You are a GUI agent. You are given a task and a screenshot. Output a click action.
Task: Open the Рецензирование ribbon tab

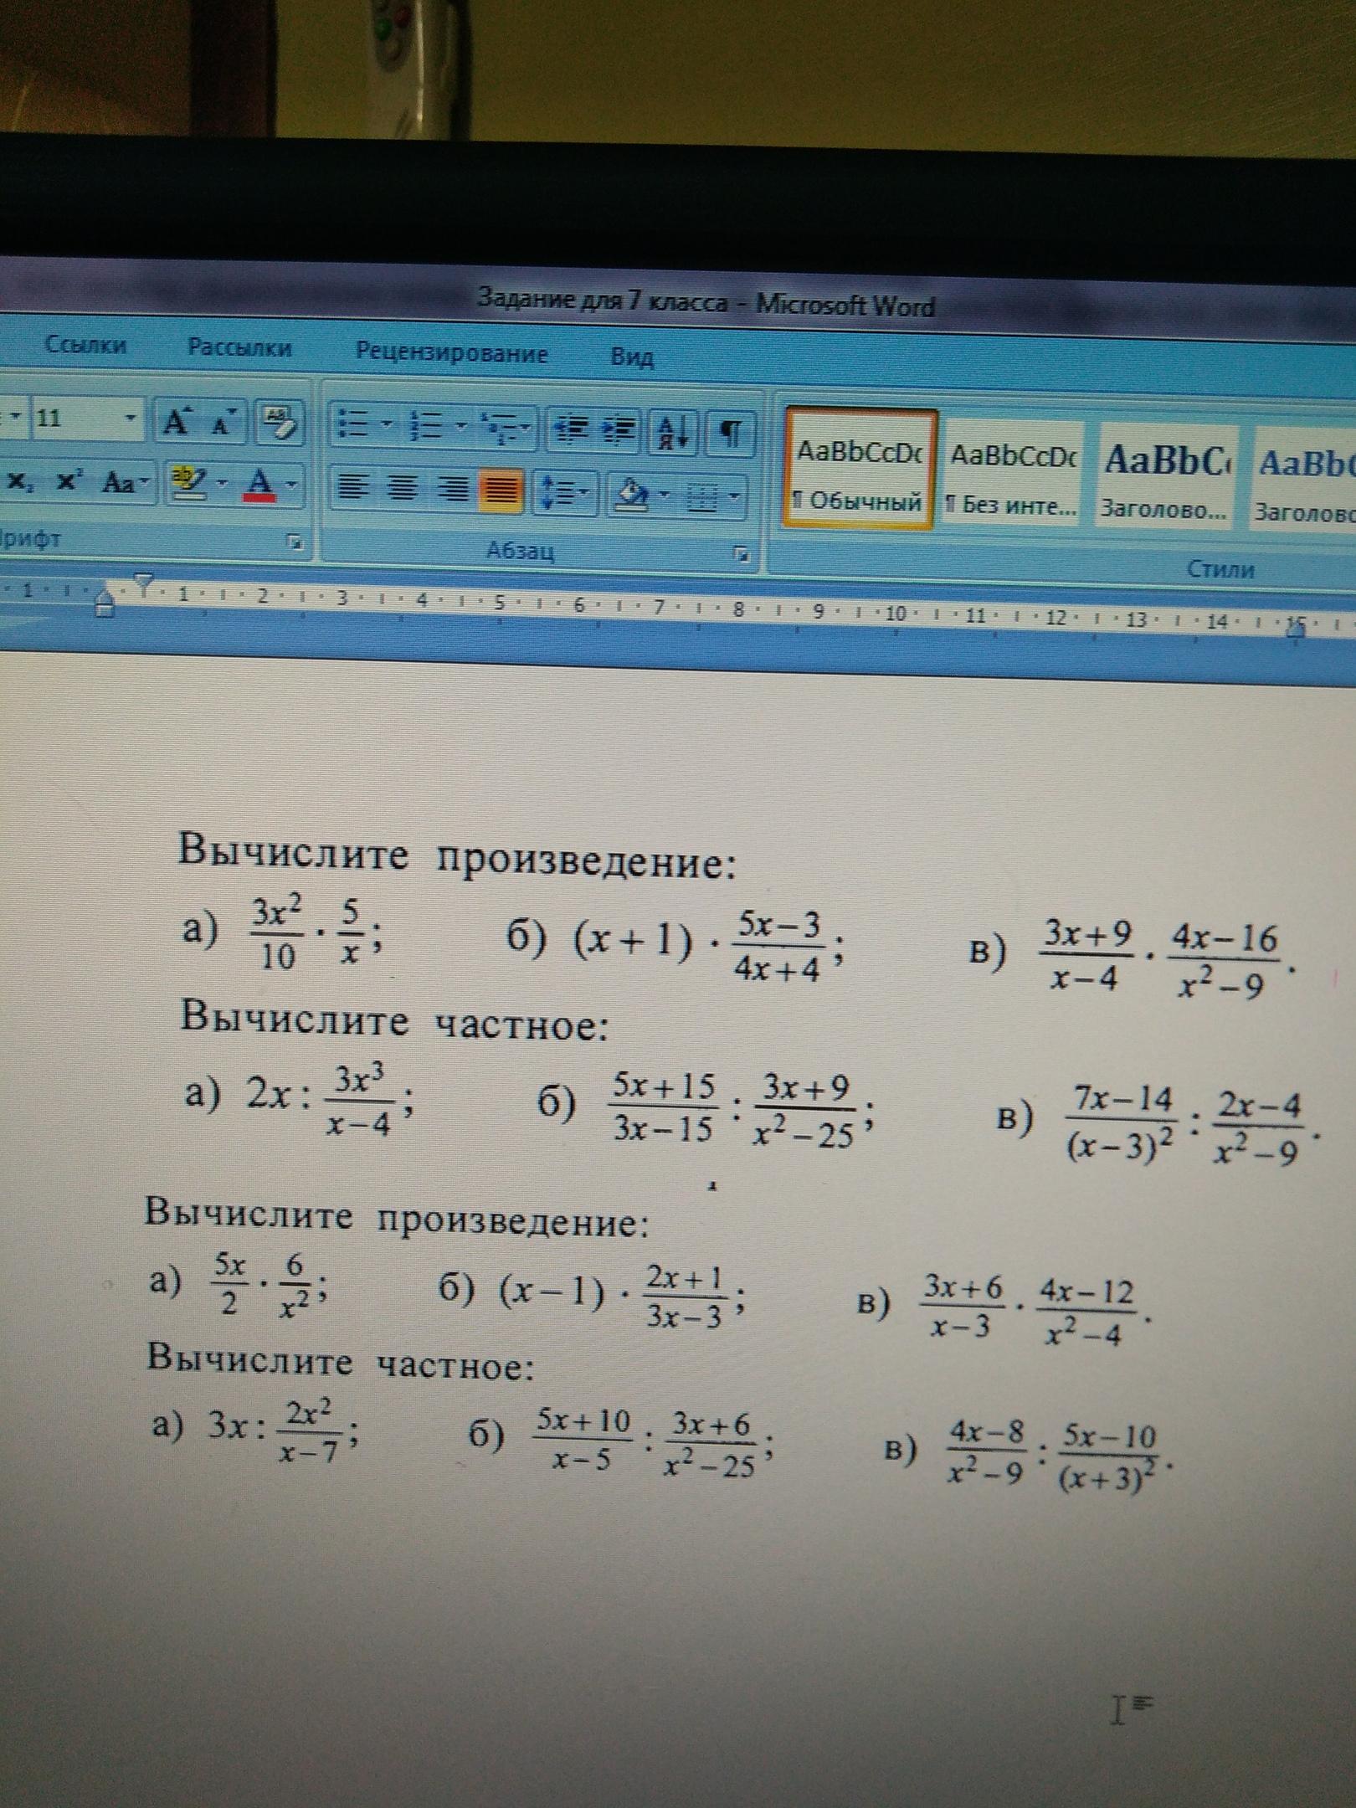click(452, 352)
